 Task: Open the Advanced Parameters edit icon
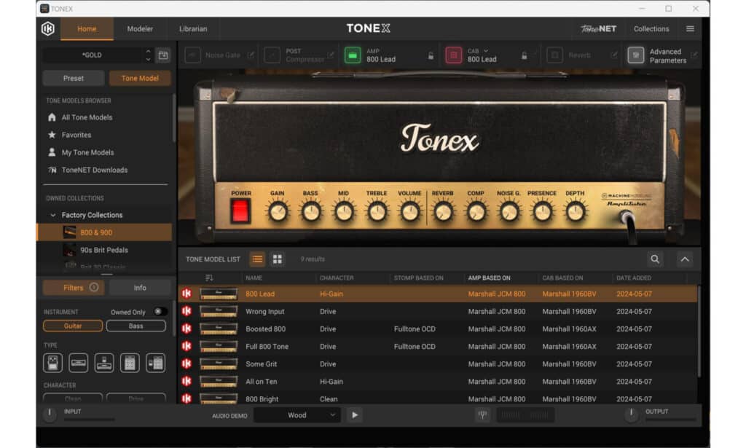[694, 55]
